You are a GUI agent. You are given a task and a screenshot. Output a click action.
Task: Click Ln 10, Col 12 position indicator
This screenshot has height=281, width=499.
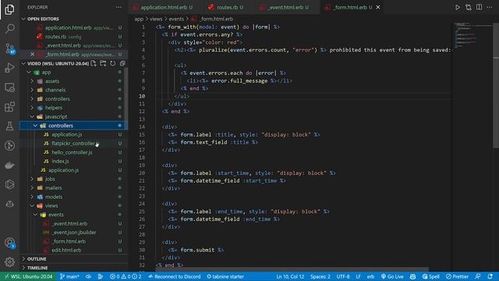(290, 276)
